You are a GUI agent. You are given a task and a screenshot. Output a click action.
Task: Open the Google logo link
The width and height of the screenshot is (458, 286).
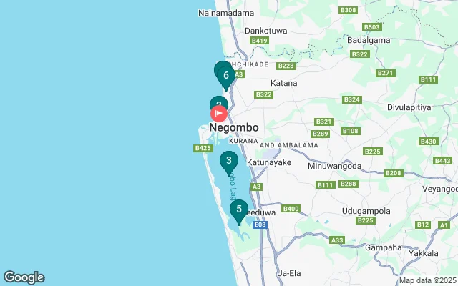click(x=24, y=277)
